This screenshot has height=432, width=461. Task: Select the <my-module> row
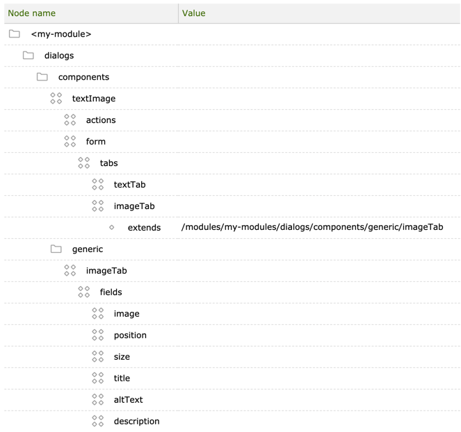232,34
